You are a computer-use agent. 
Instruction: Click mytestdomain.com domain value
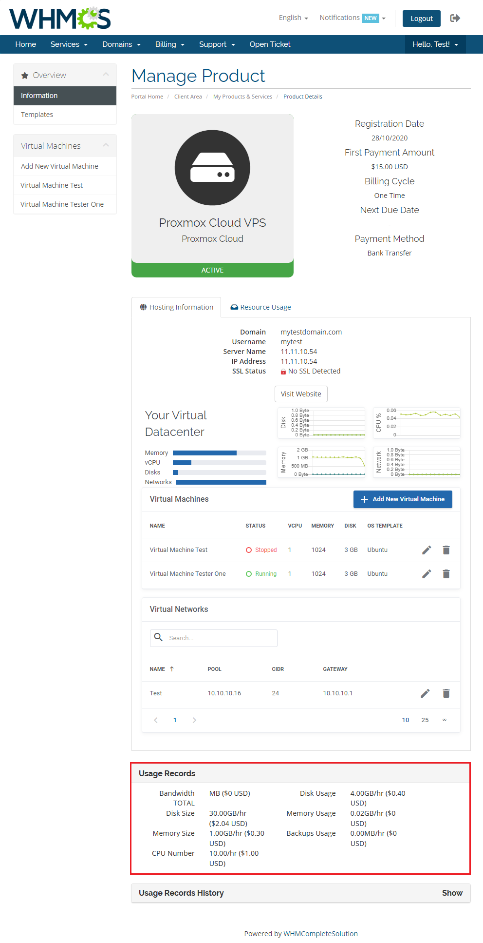click(x=311, y=332)
